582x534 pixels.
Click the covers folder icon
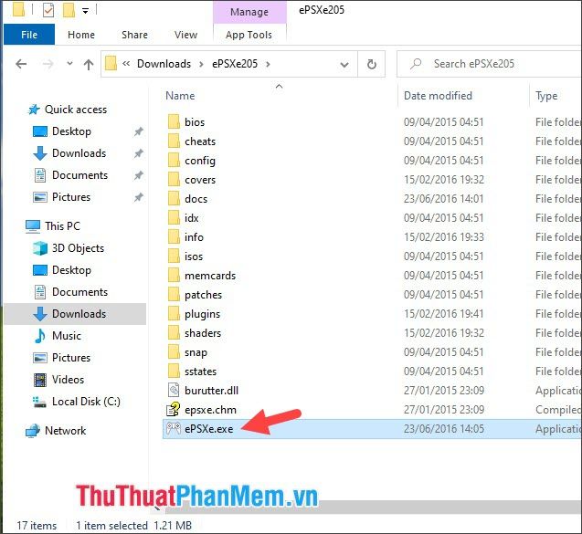(x=174, y=180)
